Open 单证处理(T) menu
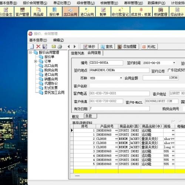Image resolution: width=185 pixels, height=185 pixels. tap(62, 3)
